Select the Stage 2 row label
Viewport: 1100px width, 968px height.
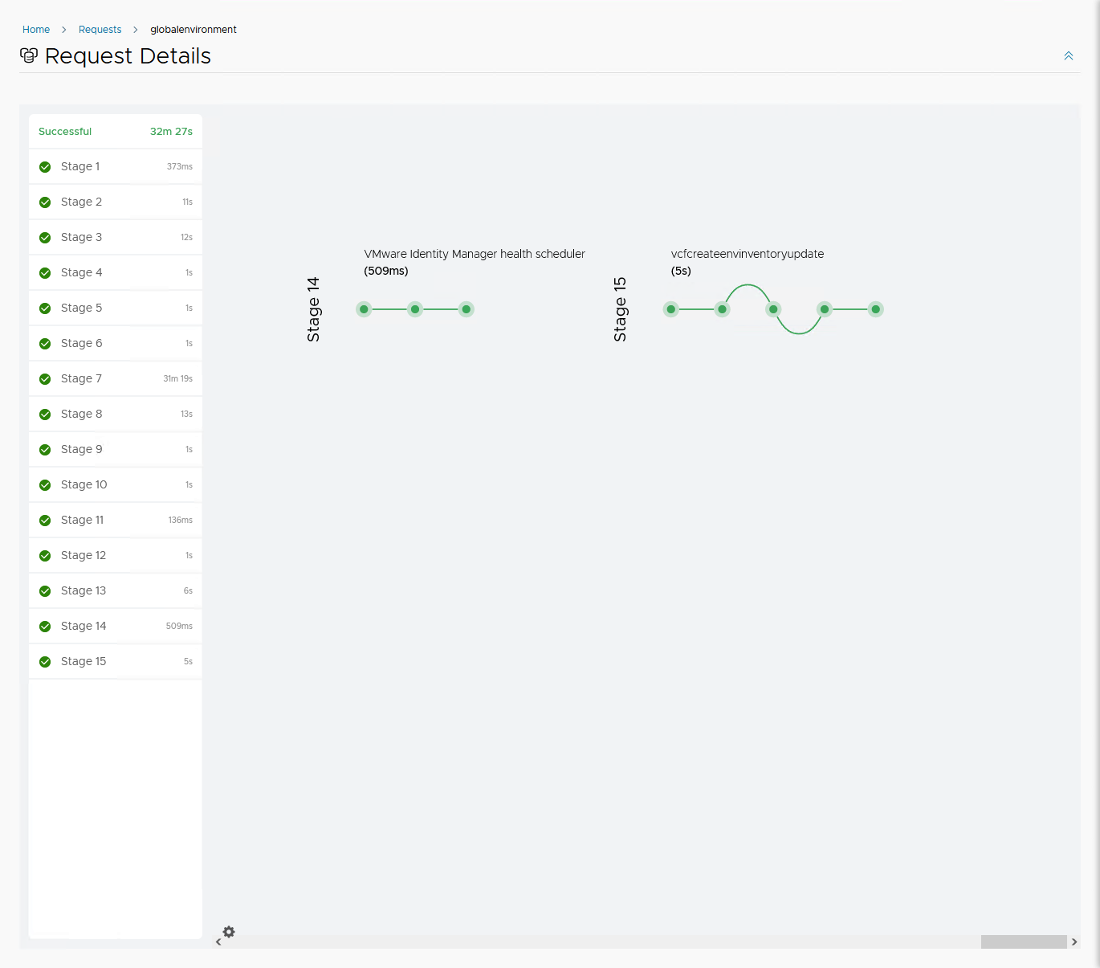81,202
